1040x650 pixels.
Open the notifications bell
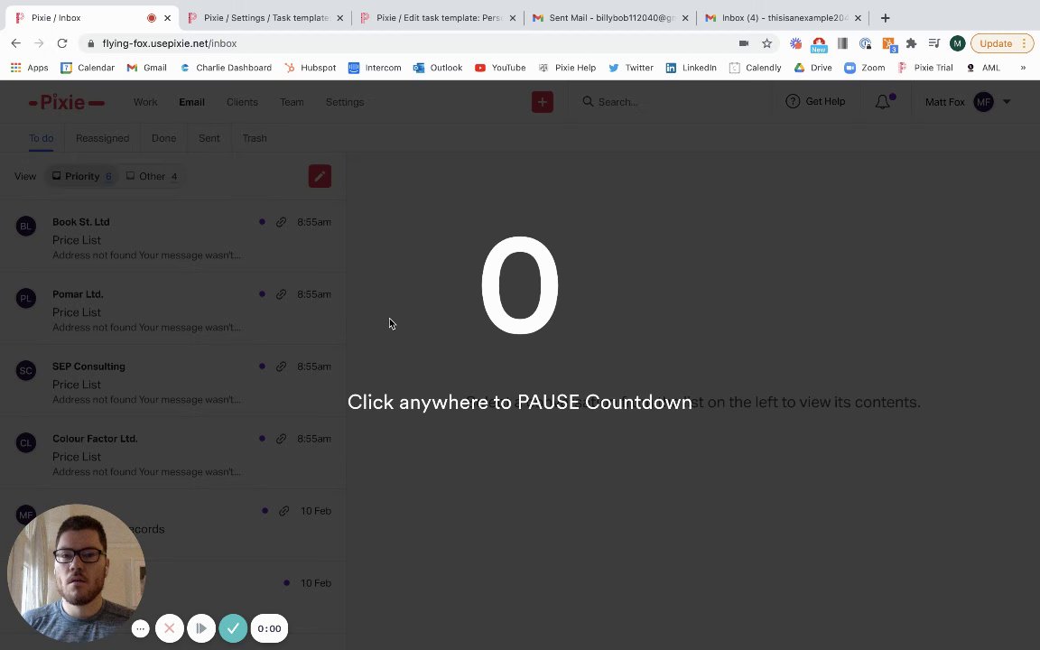point(883,101)
